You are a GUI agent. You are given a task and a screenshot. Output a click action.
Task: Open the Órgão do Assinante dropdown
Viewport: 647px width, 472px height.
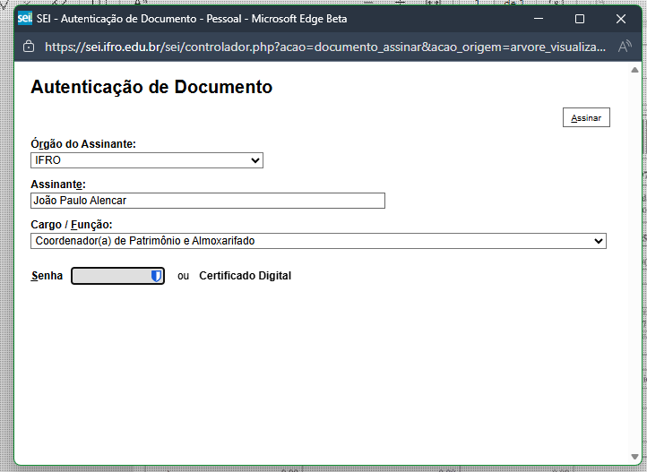tap(147, 160)
